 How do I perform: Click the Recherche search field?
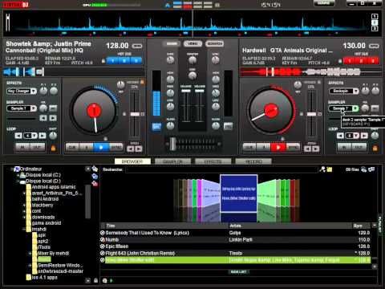tap(221, 169)
